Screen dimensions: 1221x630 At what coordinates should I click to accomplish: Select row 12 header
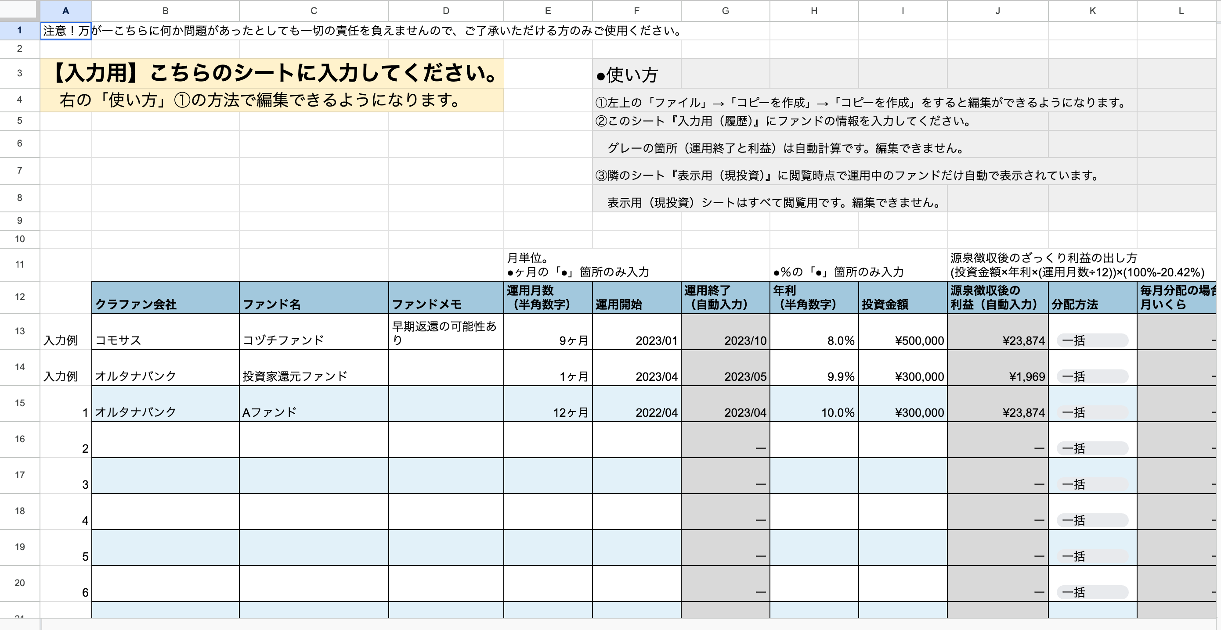(19, 297)
